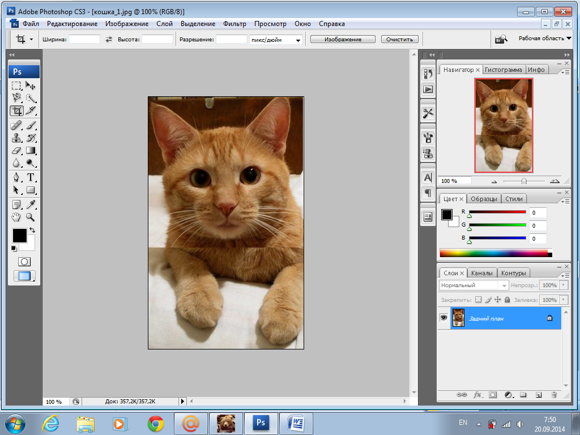
Task: Open the Layers panel options menu
Action: tap(565, 276)
